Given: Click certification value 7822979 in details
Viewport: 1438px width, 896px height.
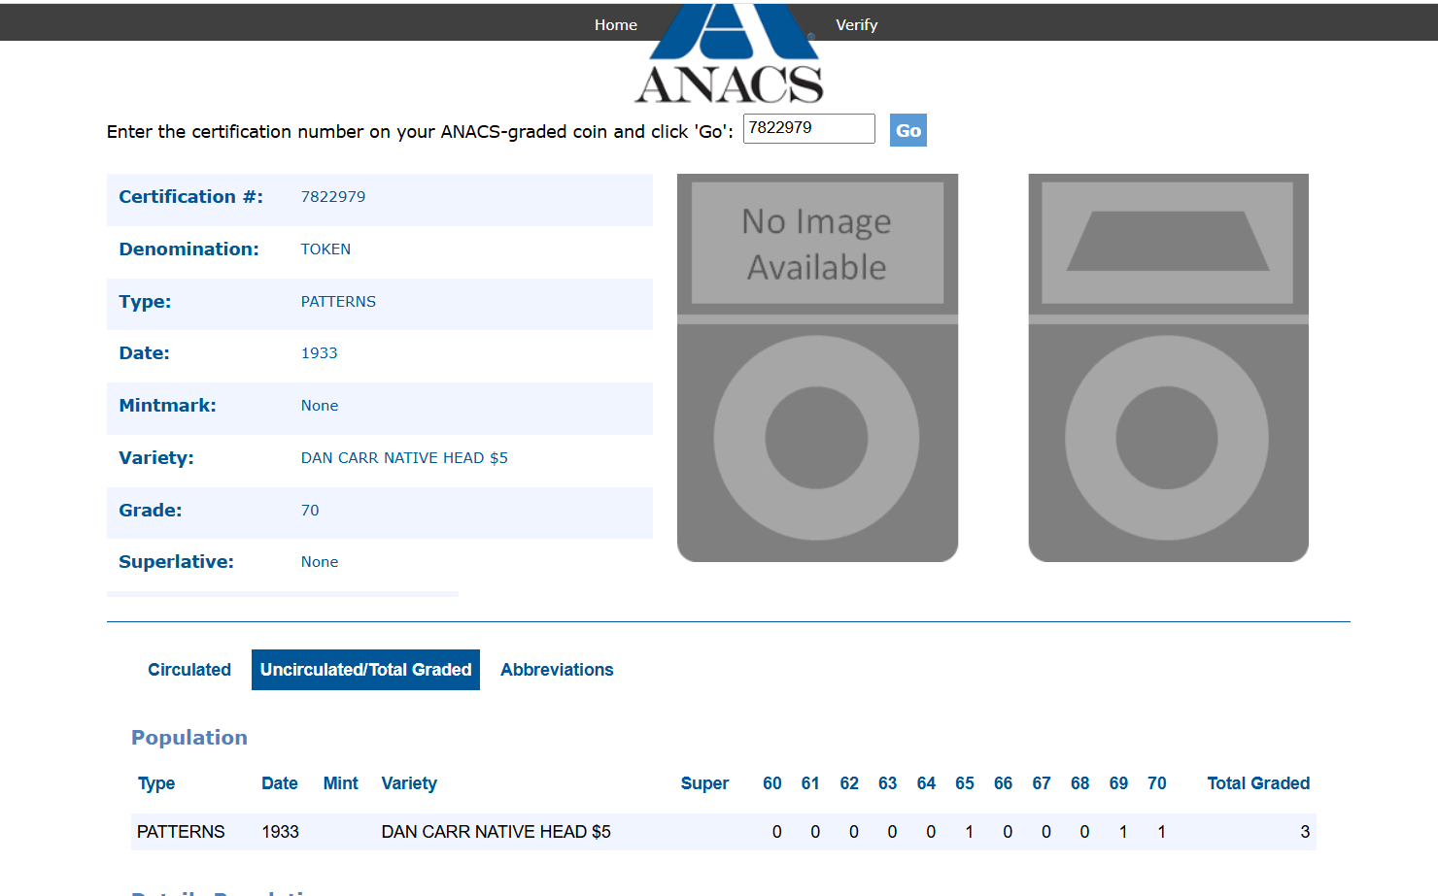Looking at the screenshot, I should (333, 197).
